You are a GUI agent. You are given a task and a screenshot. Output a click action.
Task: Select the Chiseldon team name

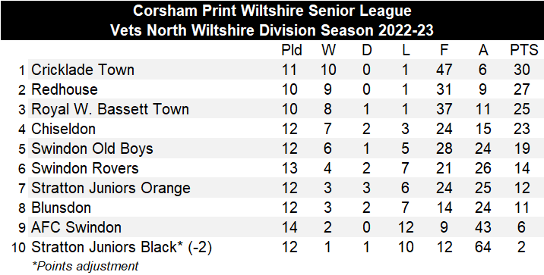coord(63,129)
